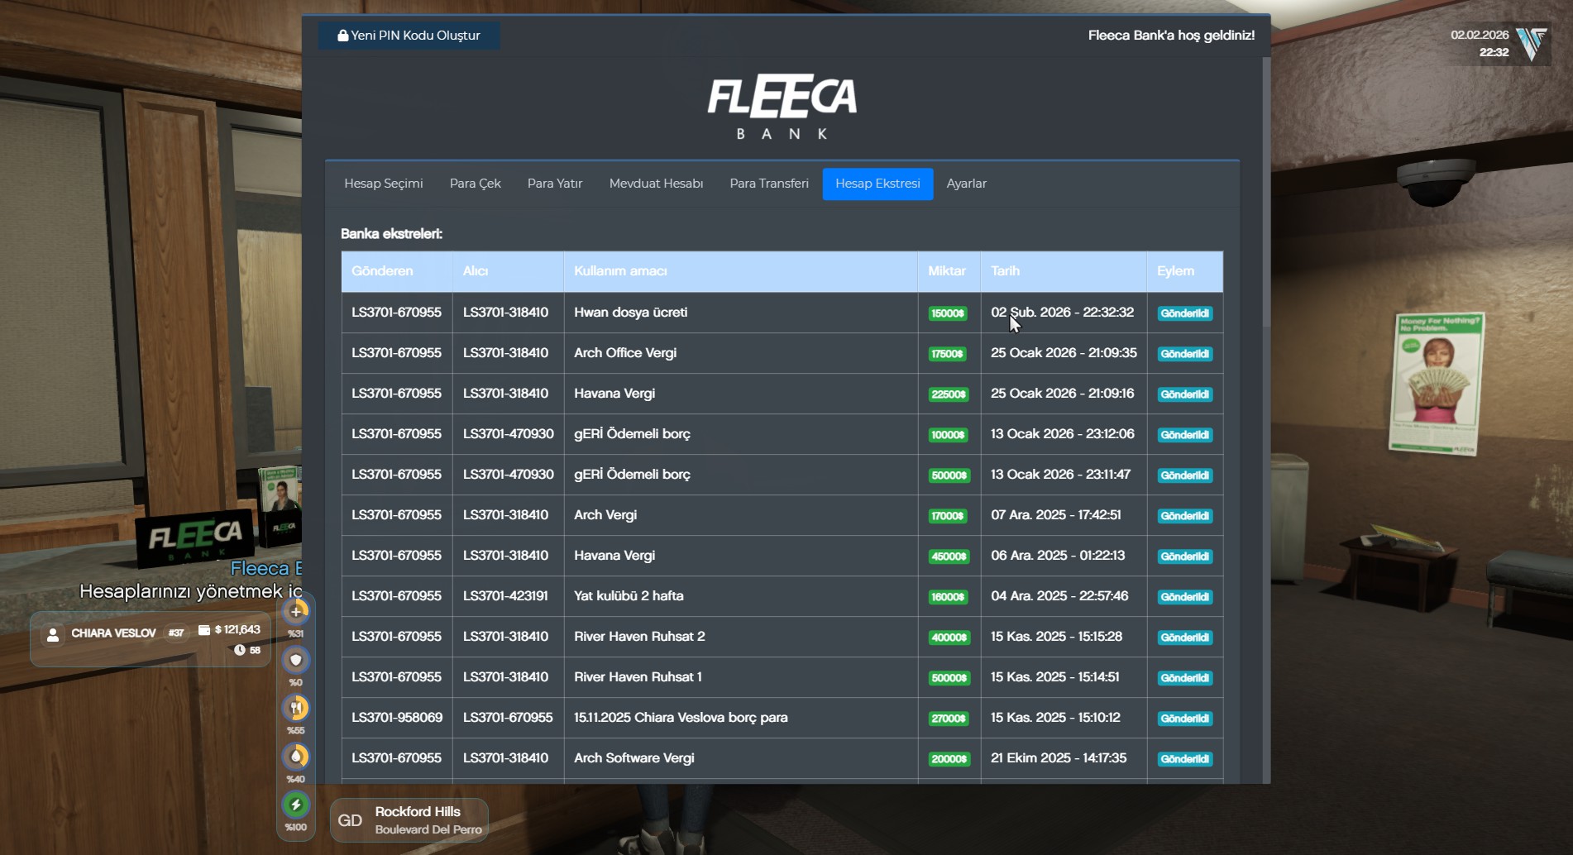Screen dimensions: 1573x855
Task: Click the Alıcı column header
Action: click(508, 271)
